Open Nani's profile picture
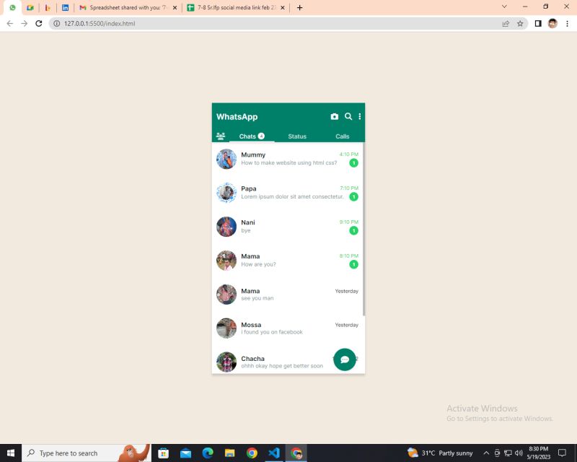Viewport: 577px width, 462px height. pyautogui.click(x=226, y=227)
